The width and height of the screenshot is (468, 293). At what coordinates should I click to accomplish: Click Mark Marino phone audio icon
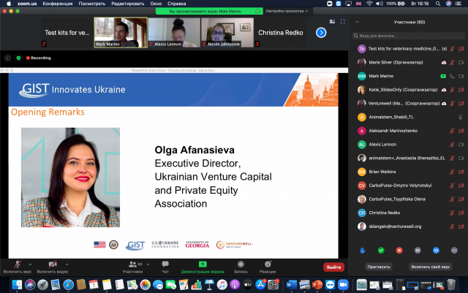452,77
